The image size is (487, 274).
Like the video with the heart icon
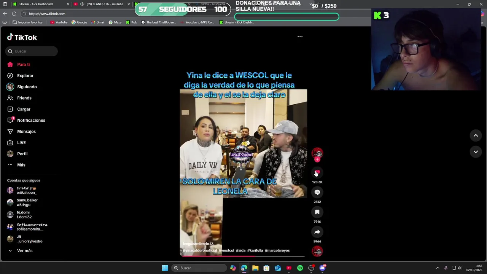coord(317,173)
